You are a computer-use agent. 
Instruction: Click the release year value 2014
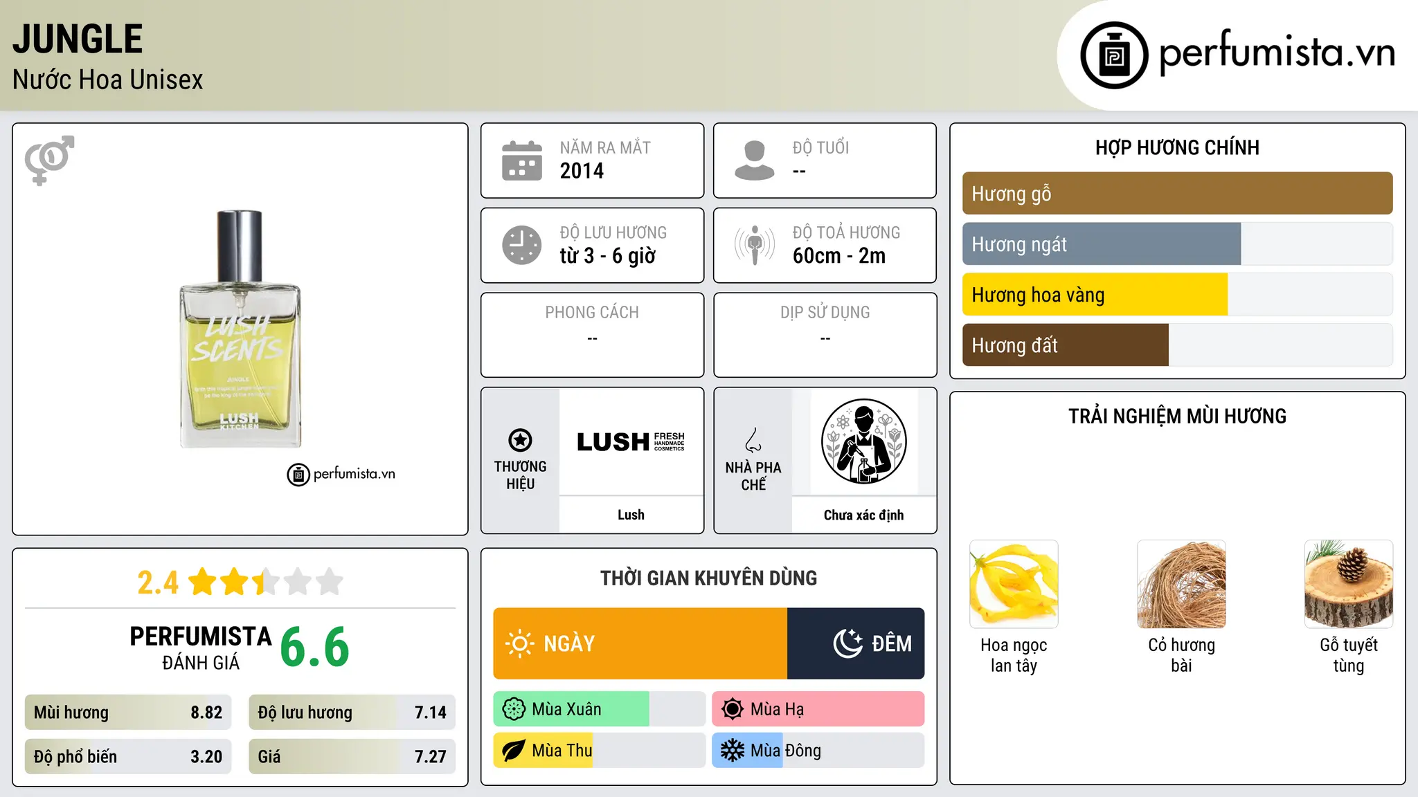coord(582,171)
